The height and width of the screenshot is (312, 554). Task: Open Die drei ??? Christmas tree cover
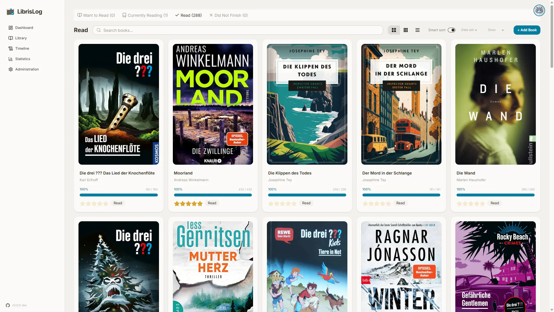[x=119, y=267]
